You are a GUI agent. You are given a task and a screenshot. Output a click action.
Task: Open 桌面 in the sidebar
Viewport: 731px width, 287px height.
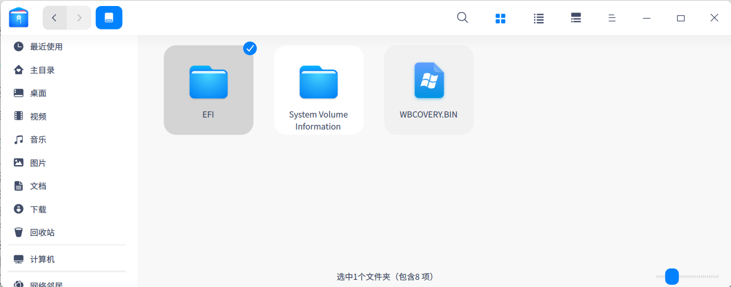38,93
